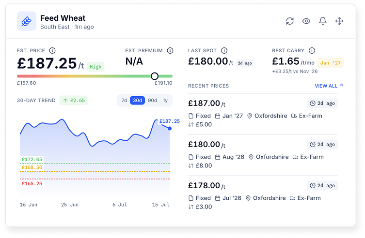Switch trend range to 1y
The image size is (365, 238).
(165, 100)
